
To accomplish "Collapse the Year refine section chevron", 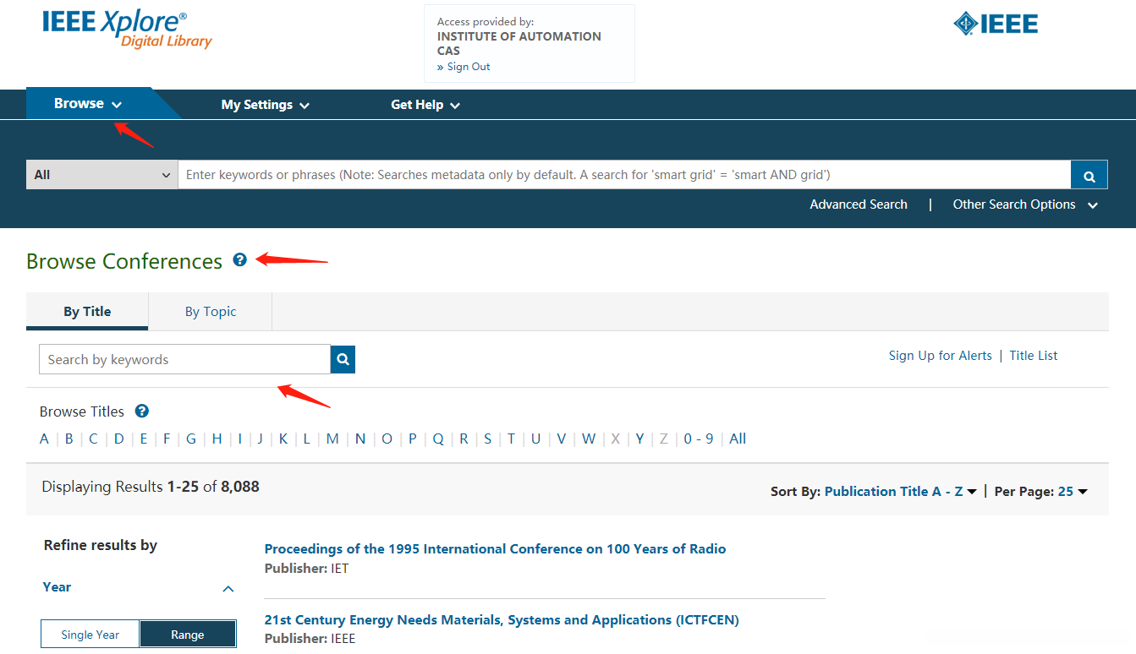I will (228, 588).
